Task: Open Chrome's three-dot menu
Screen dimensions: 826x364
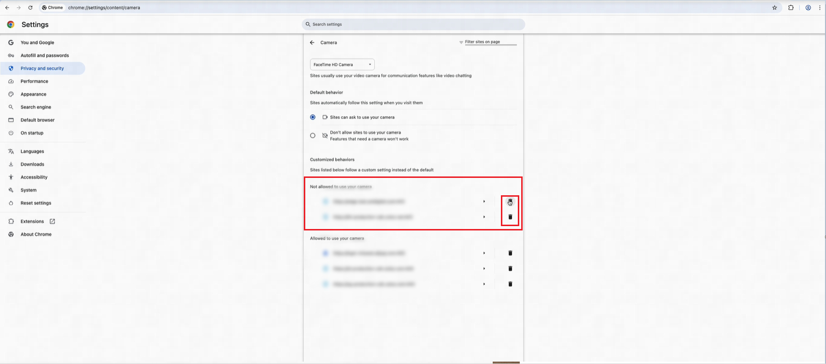Action: click(x=820, y=8)
